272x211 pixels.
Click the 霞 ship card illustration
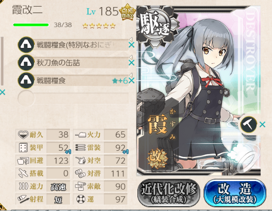tap(199, 91)
